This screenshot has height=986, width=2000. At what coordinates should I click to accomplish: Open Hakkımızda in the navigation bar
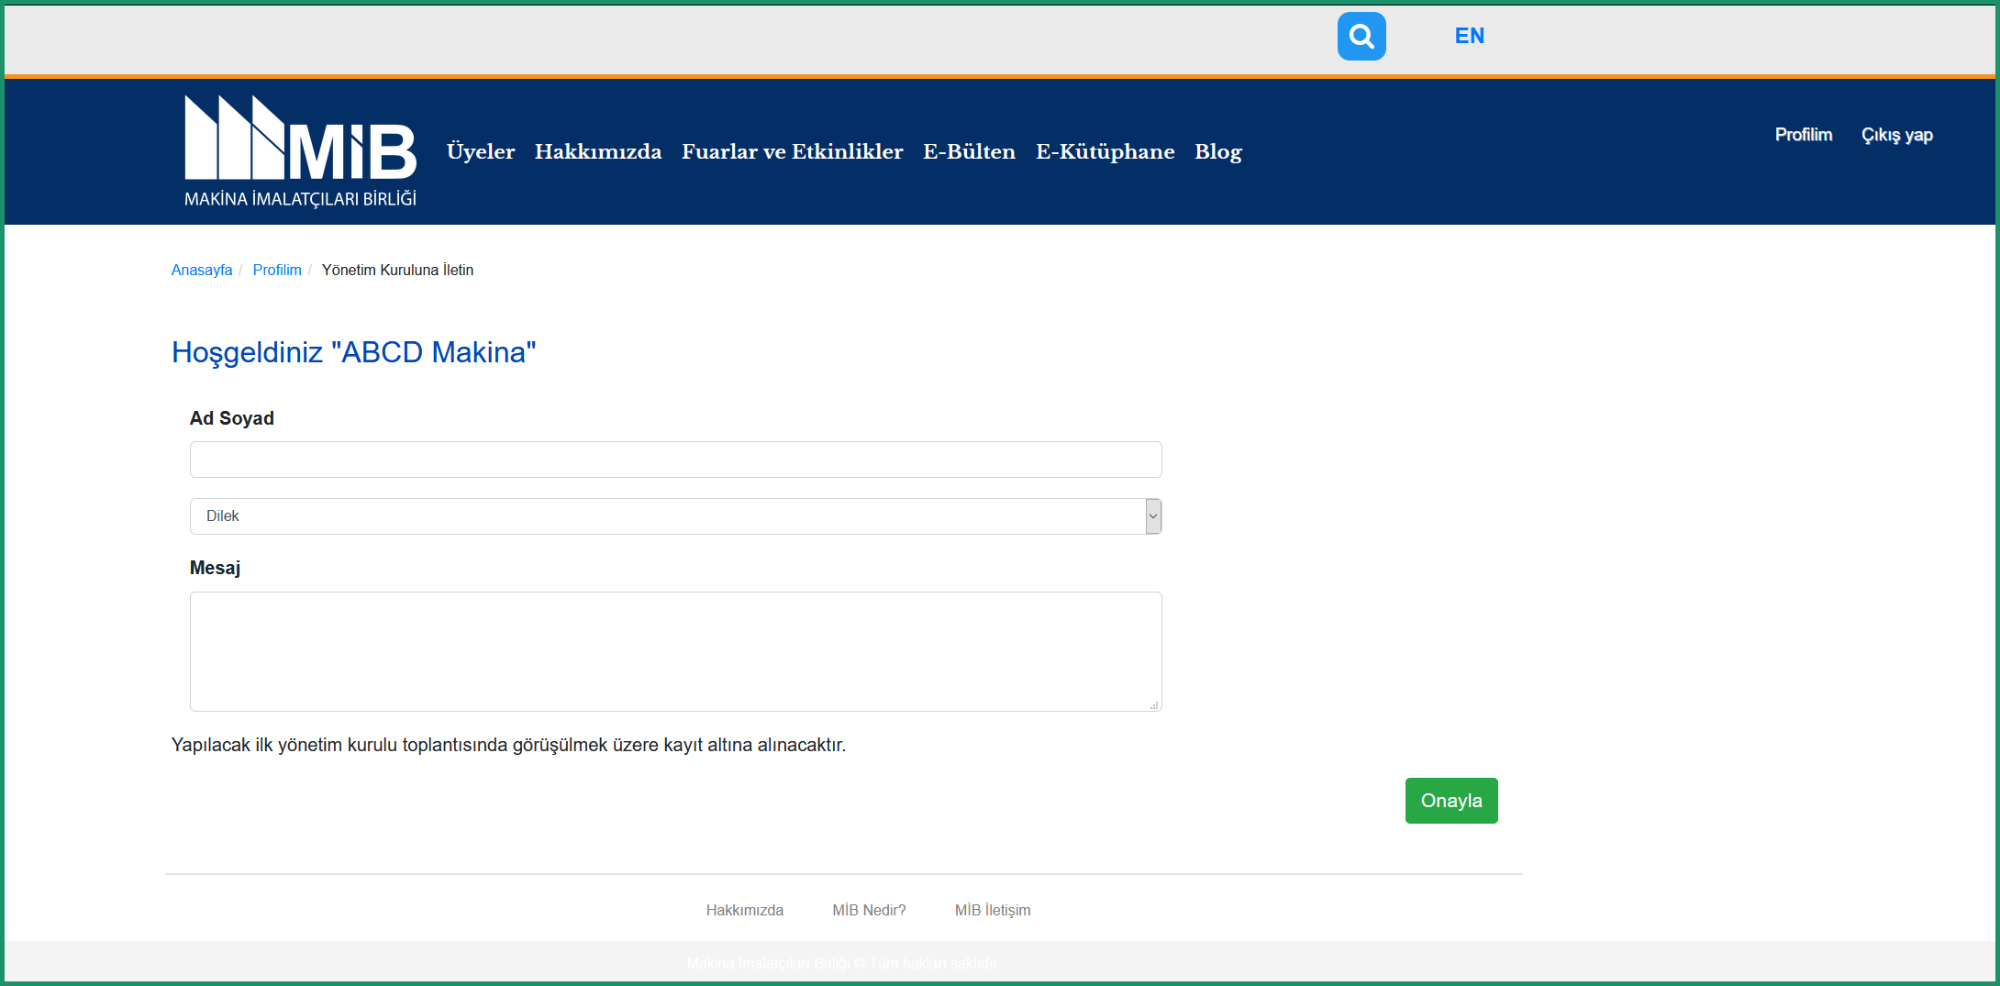coord(598,151)
